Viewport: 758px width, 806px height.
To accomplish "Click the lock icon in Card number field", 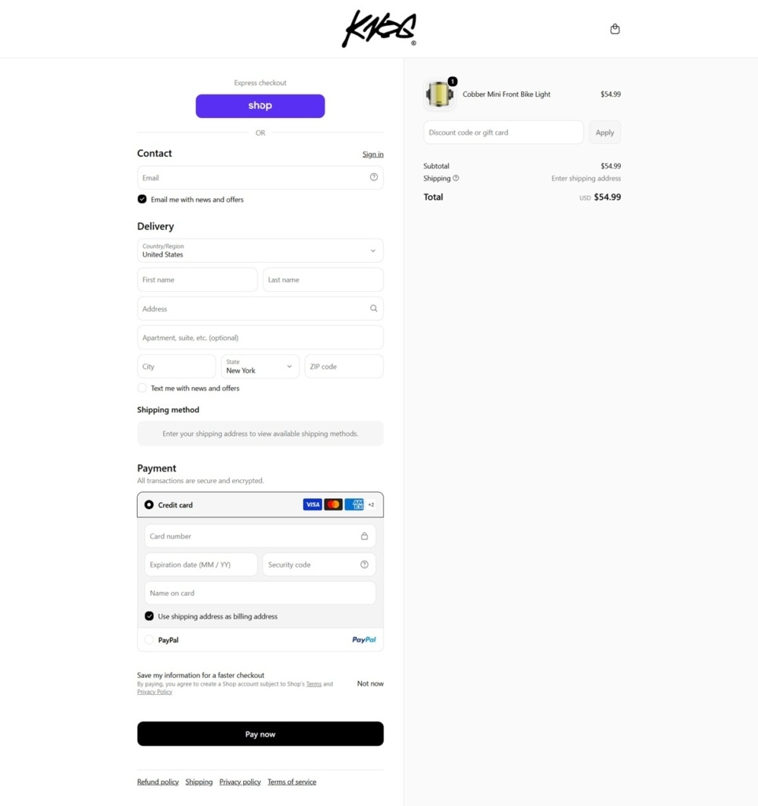I will click(364, 536).
